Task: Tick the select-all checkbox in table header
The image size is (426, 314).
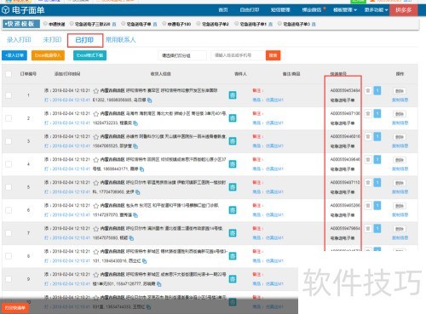Action: point(9,74)
